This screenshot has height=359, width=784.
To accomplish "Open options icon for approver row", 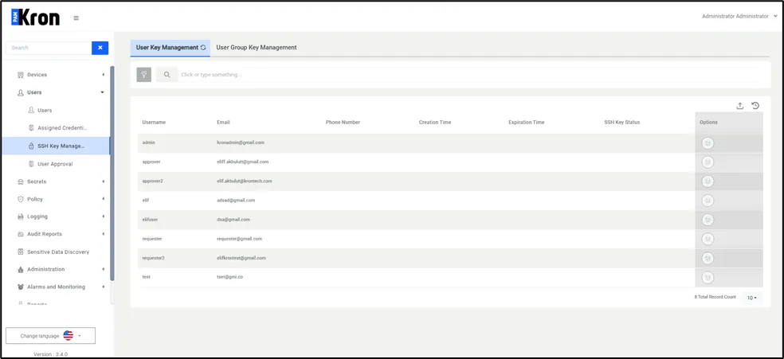I will [x=708, y=162].
